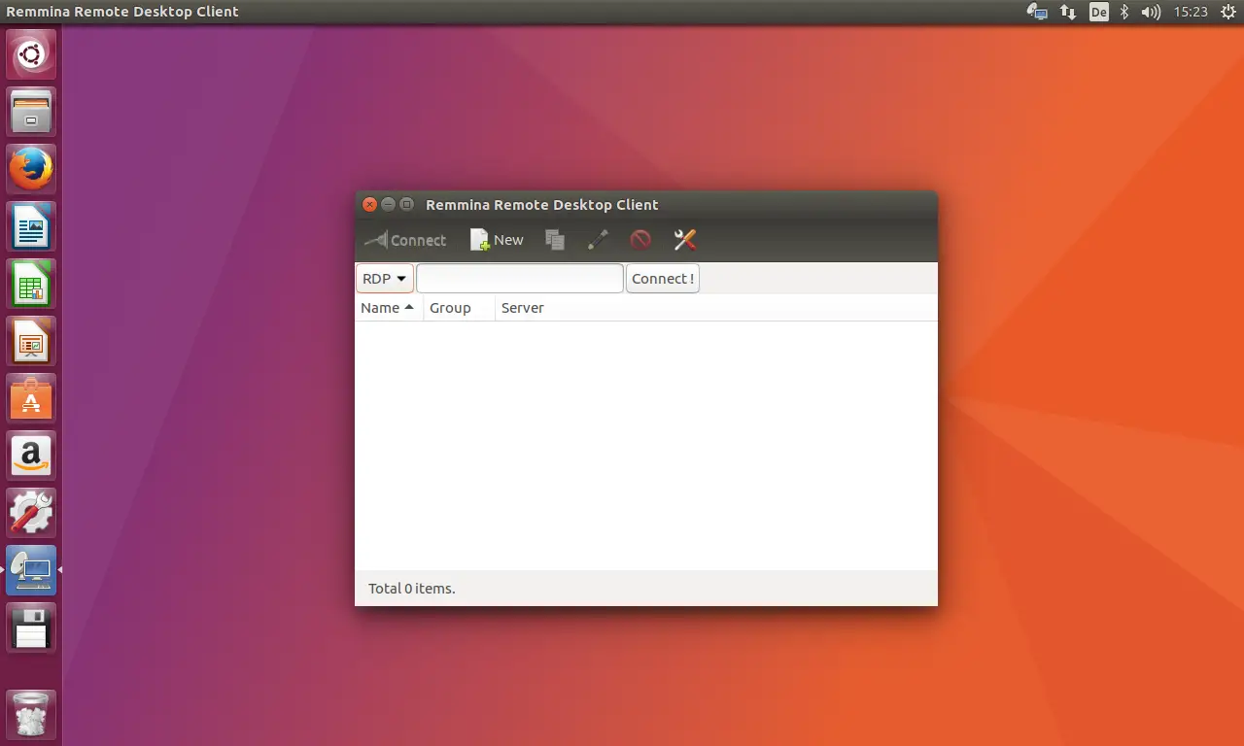The width and height of the screenshot is (1244, 746).
Task: Click Total 0 items status text
Action: (x=411, y=588)
